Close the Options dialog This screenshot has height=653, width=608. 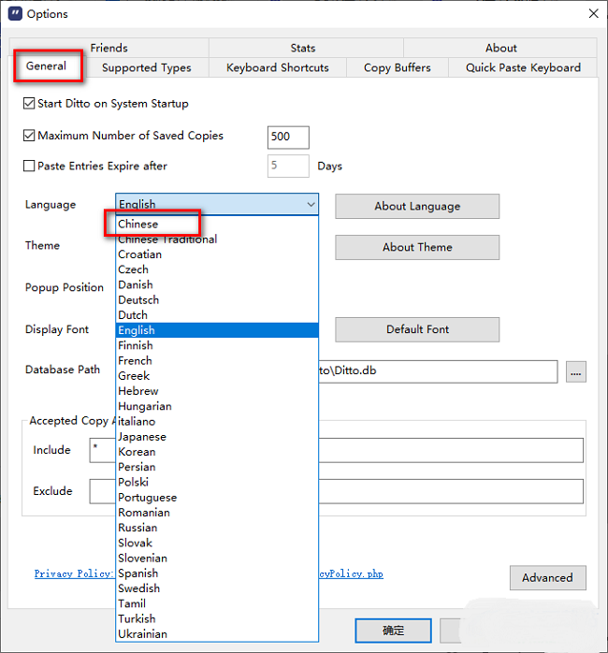(x=593, y=13)
